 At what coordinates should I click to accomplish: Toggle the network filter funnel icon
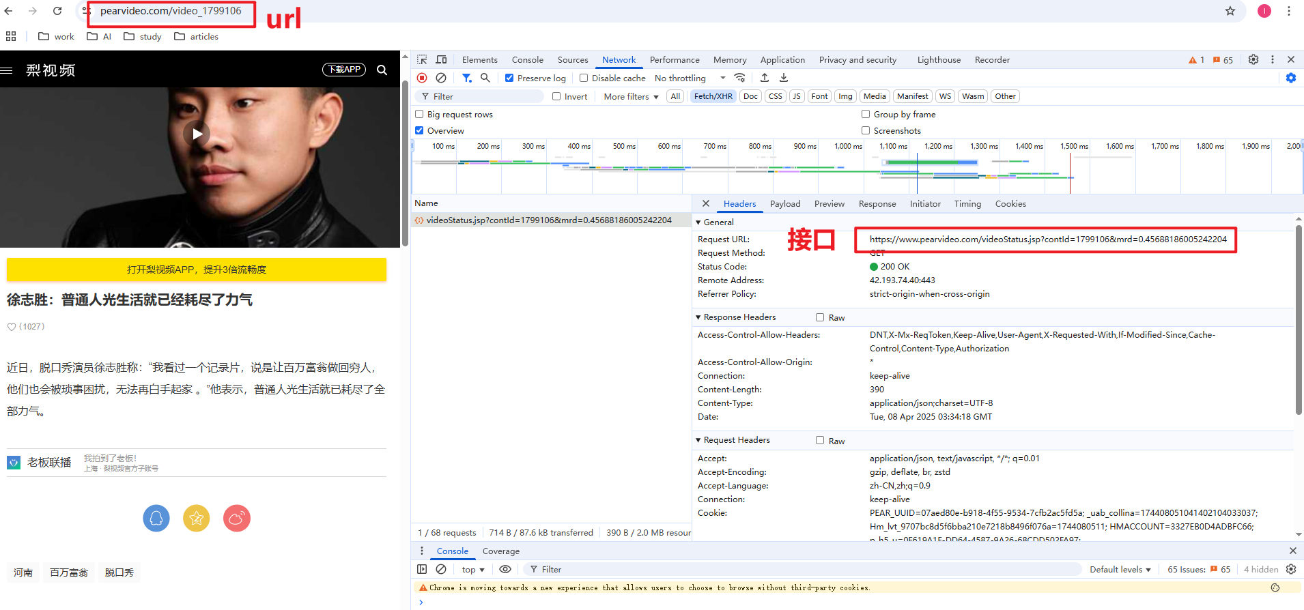point(467,78)
